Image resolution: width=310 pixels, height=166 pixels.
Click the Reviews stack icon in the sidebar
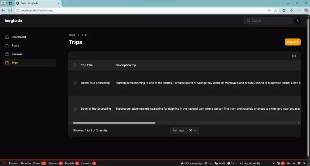(7, 54)
